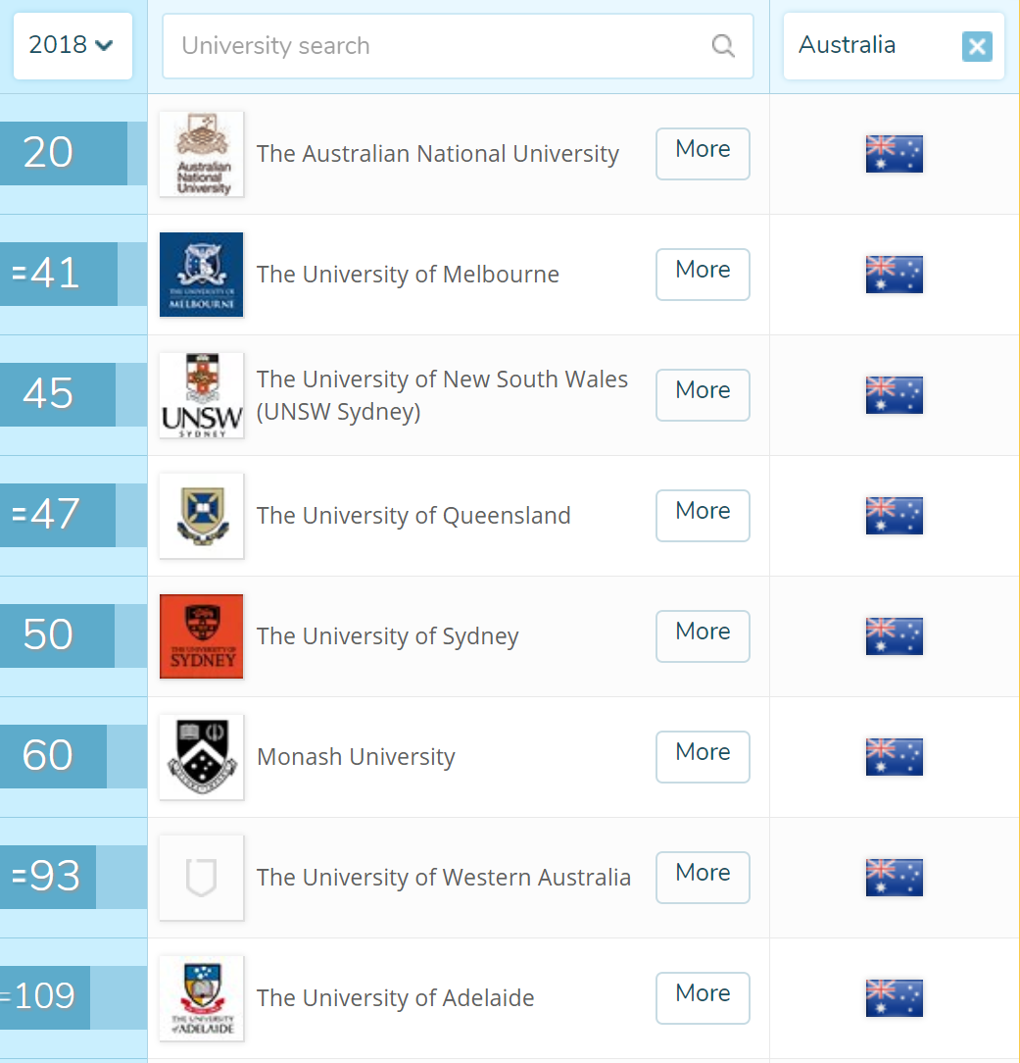Select the Monash University shield logo

coord(201,756)
